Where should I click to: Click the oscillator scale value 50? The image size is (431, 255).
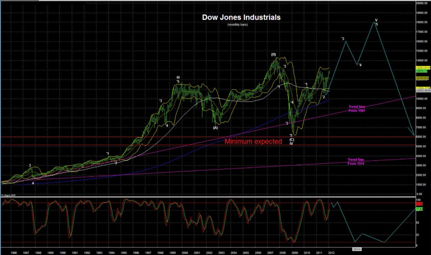tap(417, 222)
